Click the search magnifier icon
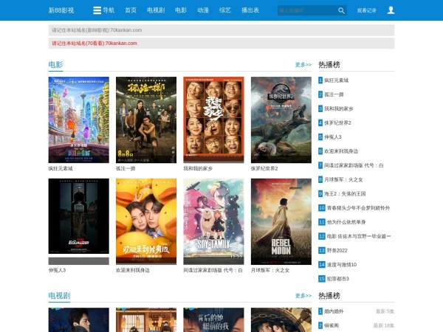 (x=341, y=10)
